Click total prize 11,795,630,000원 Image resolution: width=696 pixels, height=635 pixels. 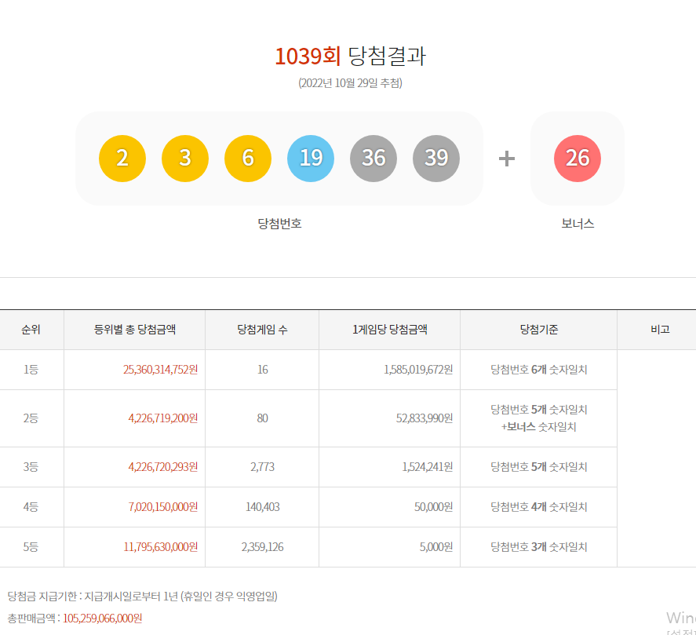click(x=161, y=547)
